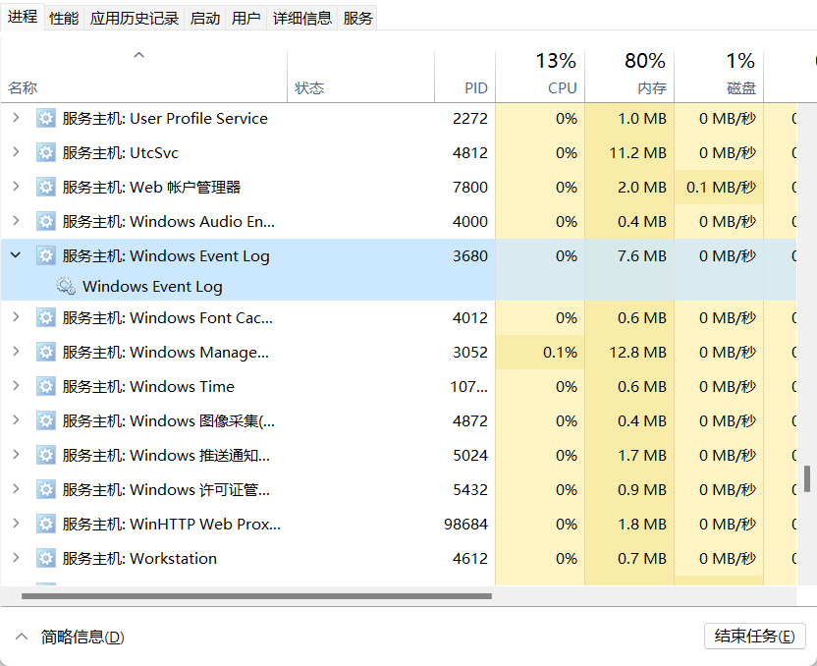Click PID 4612 cell
The image size is (817, 666).
coord(470,558)
